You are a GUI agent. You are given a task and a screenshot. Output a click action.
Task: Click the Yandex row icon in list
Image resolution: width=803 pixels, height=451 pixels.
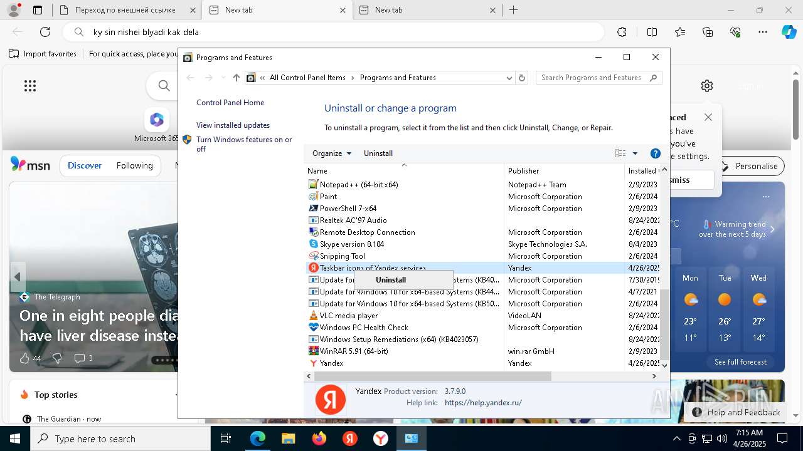tap(314, 363)
